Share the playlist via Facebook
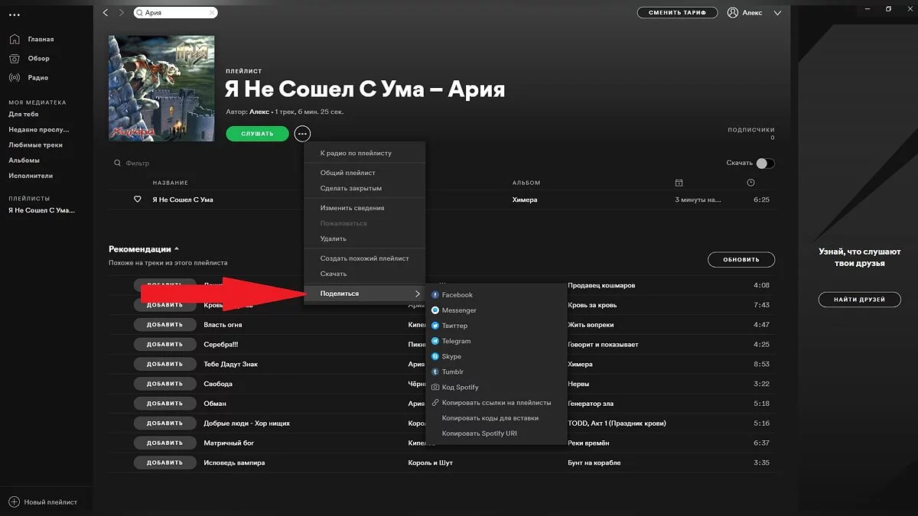 click(457, 295)
